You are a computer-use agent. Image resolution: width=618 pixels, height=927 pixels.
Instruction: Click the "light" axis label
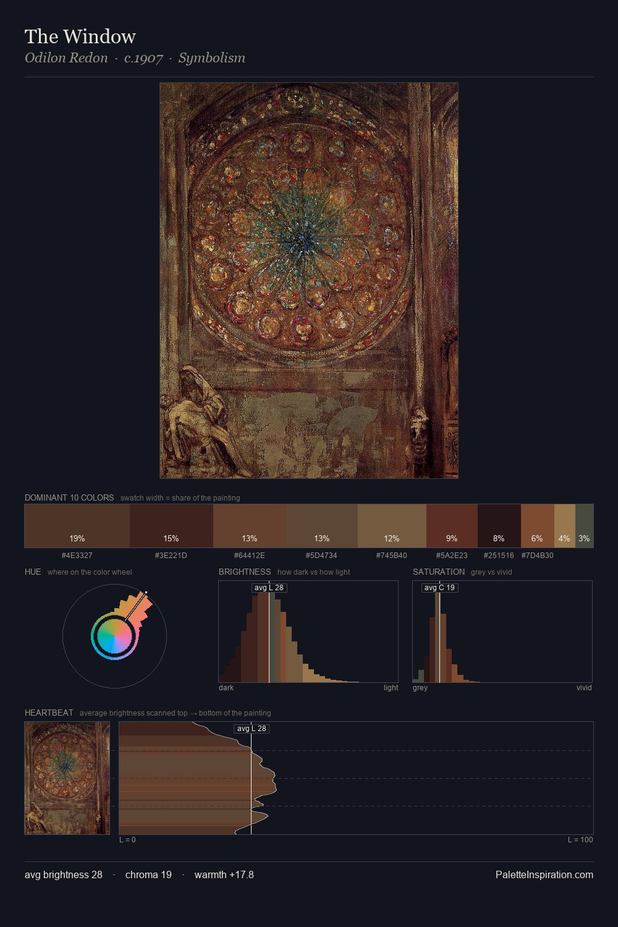tap(391, 688)
